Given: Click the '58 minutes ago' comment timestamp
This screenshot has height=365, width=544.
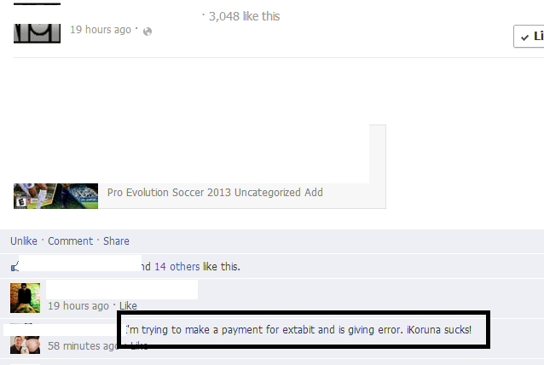Looking at the screenshot, I should (84, 346).
